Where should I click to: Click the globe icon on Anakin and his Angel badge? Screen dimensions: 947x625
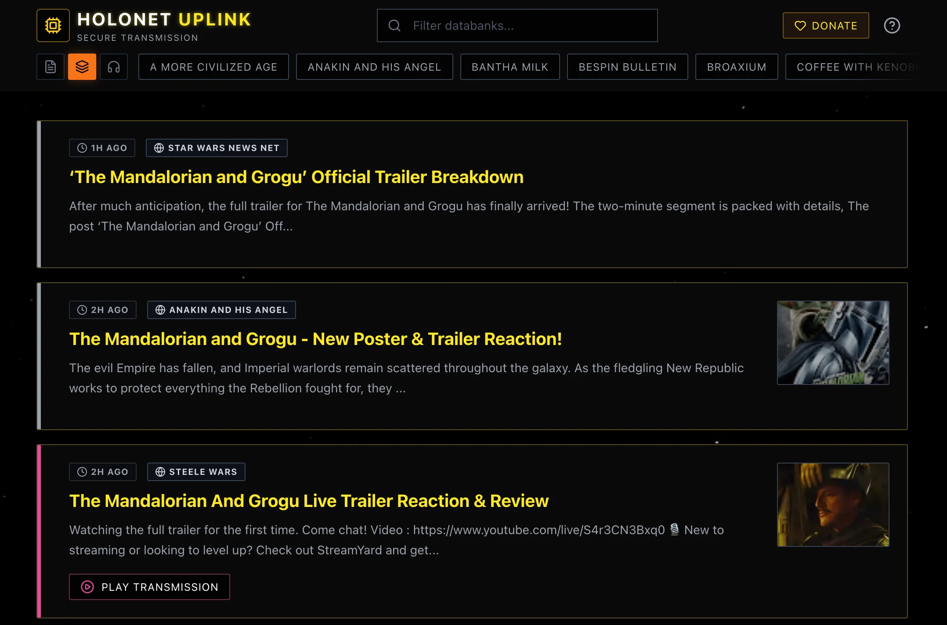click(160, 310)
